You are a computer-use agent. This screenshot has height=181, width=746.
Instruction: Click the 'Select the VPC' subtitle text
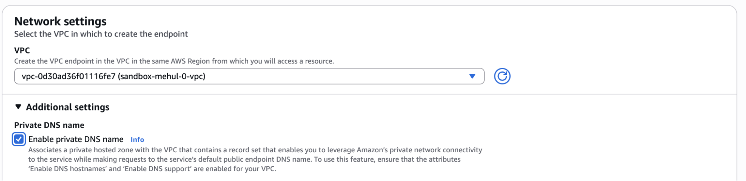click(x=101, y=34)
